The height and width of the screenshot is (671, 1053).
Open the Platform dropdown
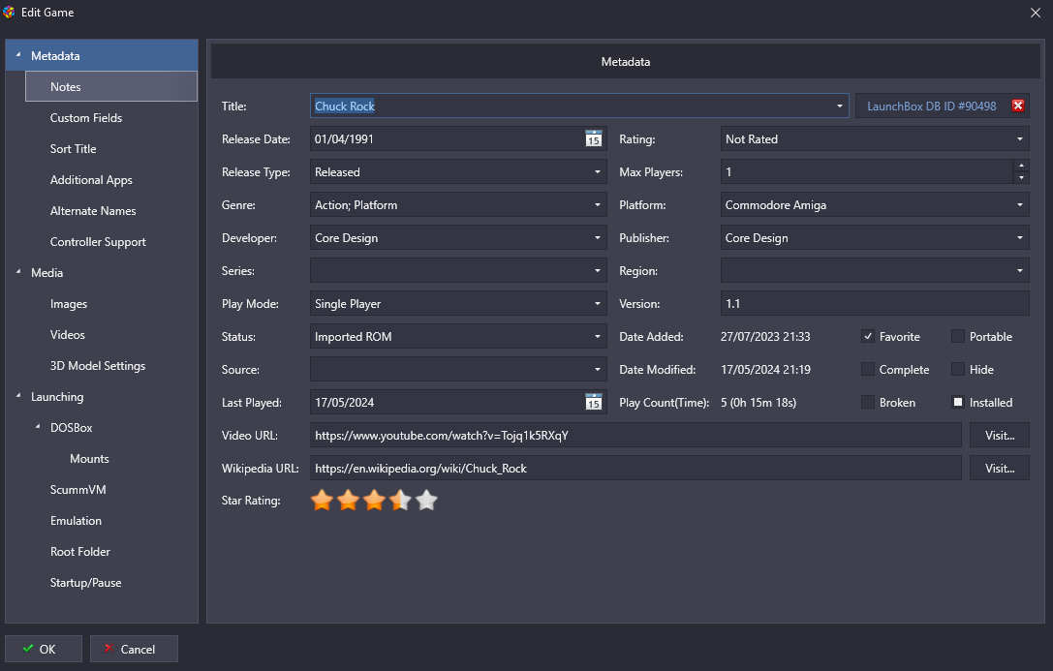(875, 204)
